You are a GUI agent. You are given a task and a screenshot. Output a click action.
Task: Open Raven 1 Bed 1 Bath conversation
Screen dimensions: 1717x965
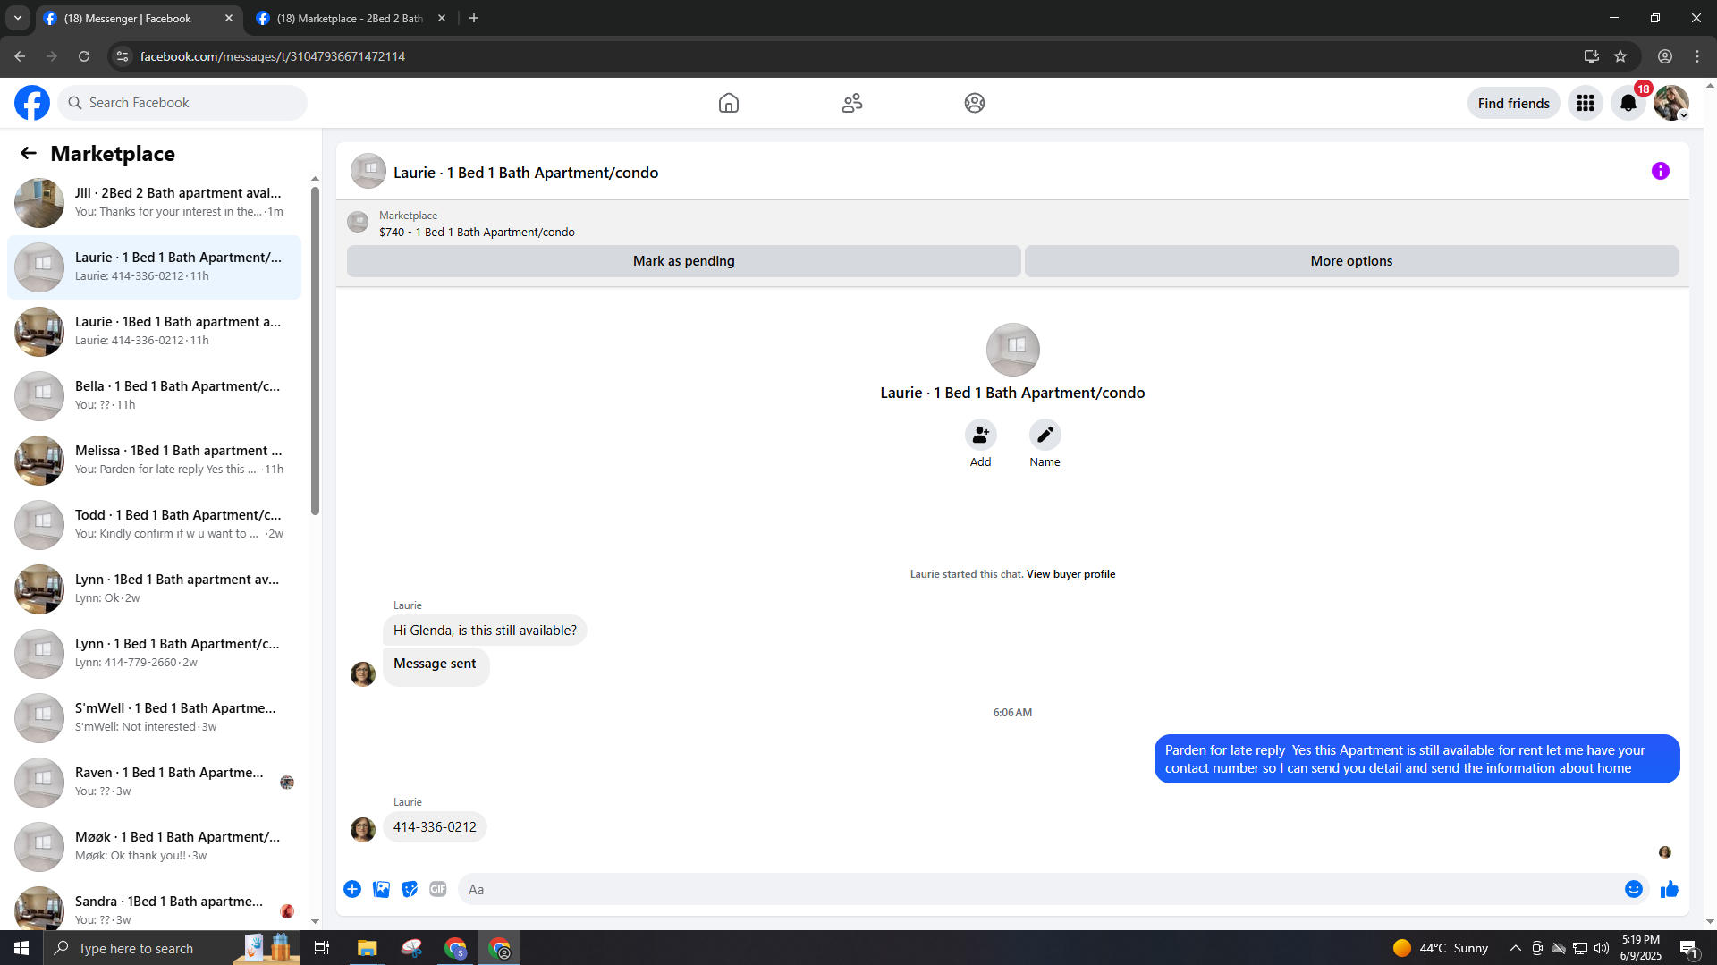coord(155,783)
